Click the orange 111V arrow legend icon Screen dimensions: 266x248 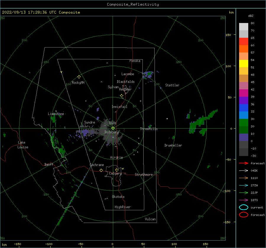click(244, 178)
